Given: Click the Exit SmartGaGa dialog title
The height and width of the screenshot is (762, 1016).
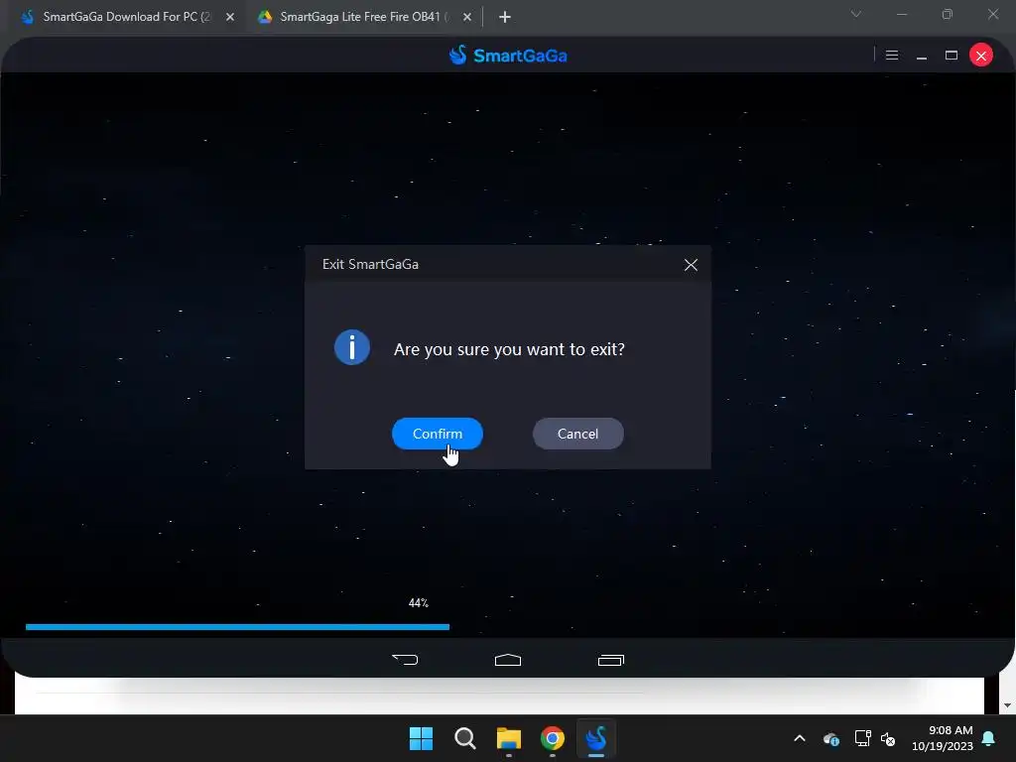Looking at the screenshot, I should click(x=370, y=264).
